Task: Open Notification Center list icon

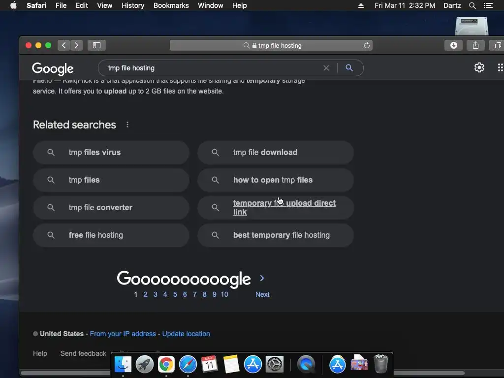Action: (488, 5)
